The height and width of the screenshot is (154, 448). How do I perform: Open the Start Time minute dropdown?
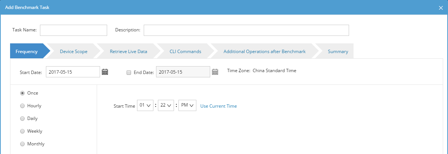coord(166,106)
